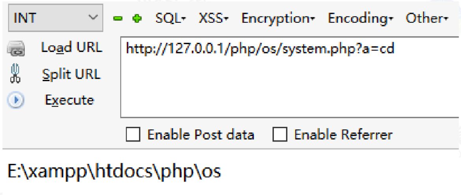This screenshot has height=195, width=461.
Task: Expand the Encoding menu
Action: (361, 19)
